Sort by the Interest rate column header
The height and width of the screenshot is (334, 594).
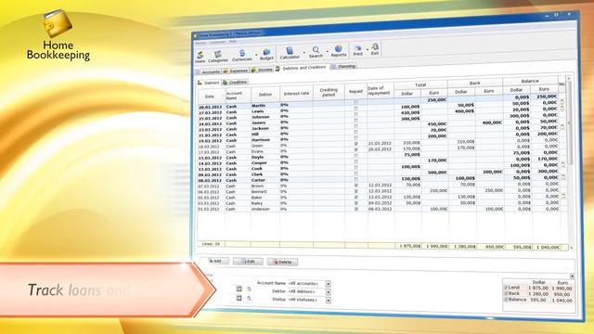tap(296, 94)
